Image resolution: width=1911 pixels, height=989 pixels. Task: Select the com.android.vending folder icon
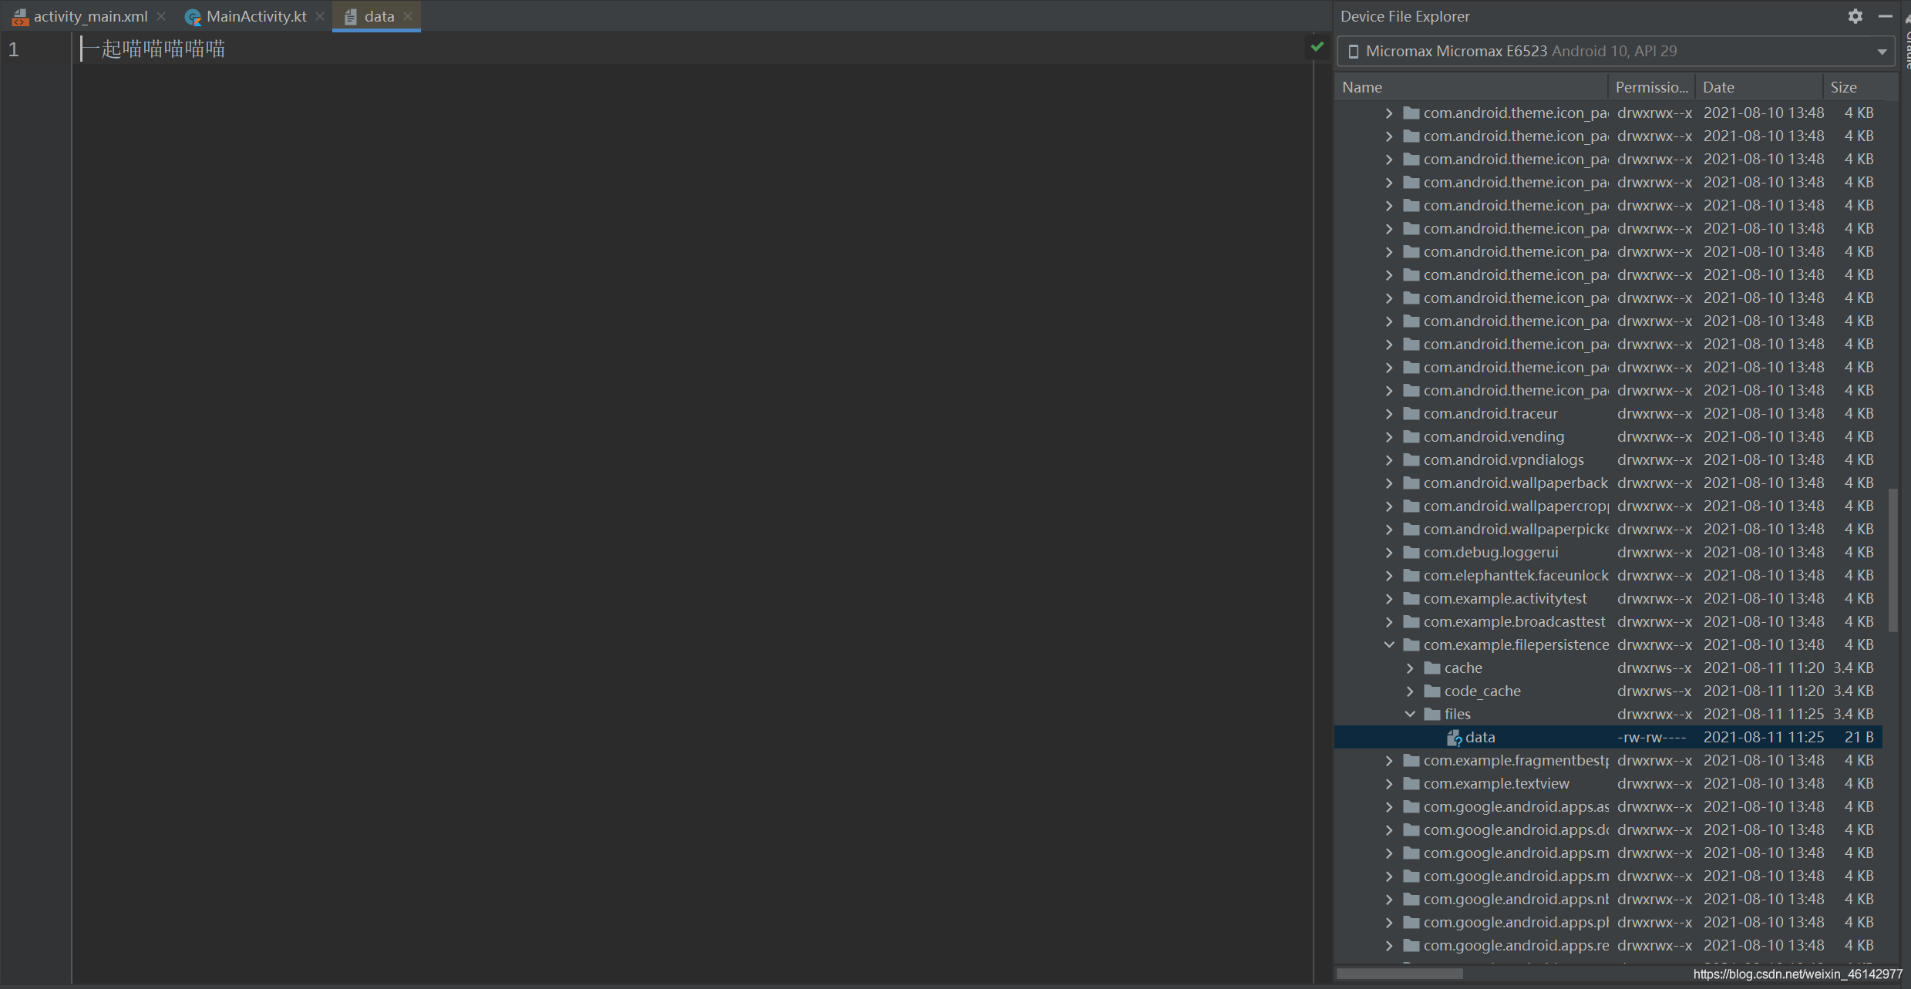1411,437
